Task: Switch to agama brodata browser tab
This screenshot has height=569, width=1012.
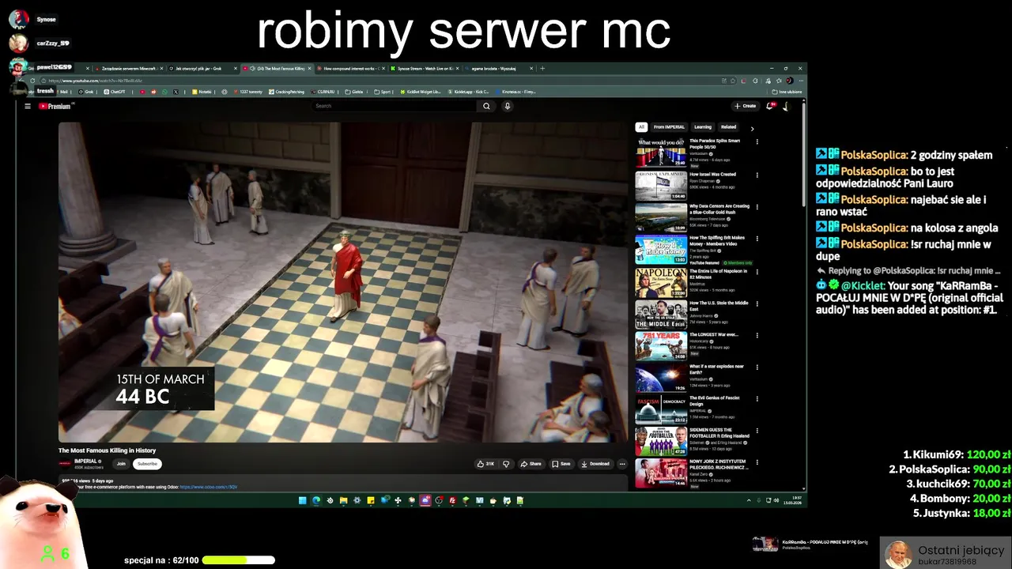Action: tap(498, 69)
